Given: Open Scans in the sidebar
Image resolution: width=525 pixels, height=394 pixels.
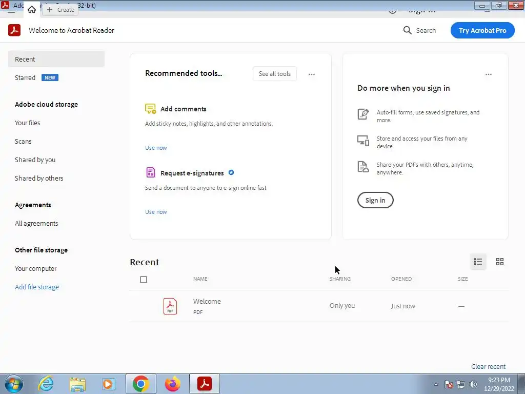Looking at the screenshot, I should [23, 142].
